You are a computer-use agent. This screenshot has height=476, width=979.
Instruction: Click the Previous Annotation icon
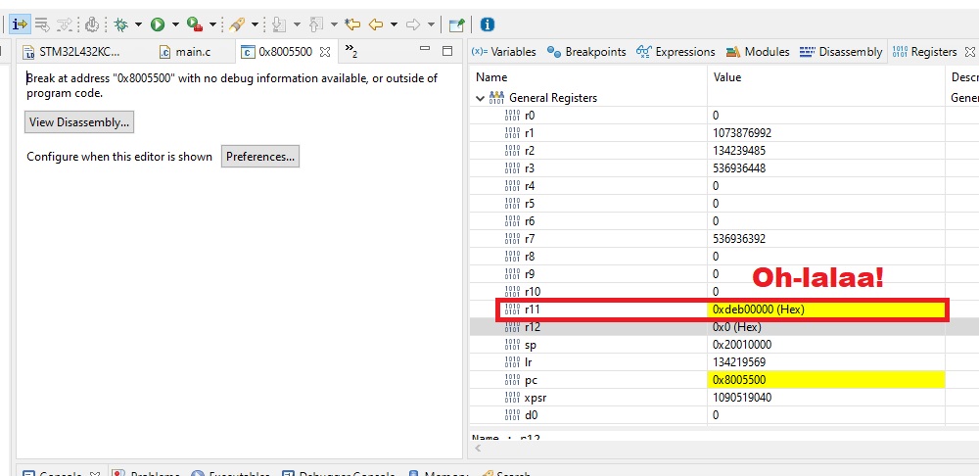316,24
